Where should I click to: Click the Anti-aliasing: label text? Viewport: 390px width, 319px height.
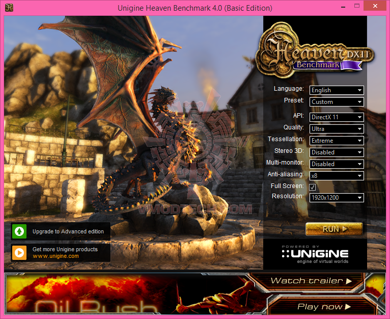(286, 174)
